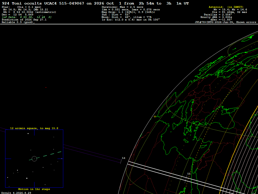Screen dimensions: 258x194
Task: Click the yellow 'Asteroid: (in DAMIT)' heading
Action: (x=226, y=7)
